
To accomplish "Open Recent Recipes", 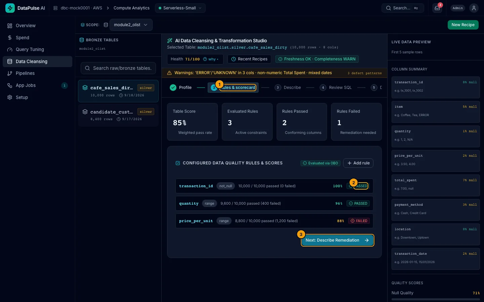I will pos(249,59).
